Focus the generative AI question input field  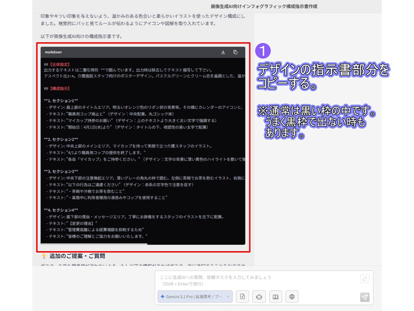(x=259, y=281)
